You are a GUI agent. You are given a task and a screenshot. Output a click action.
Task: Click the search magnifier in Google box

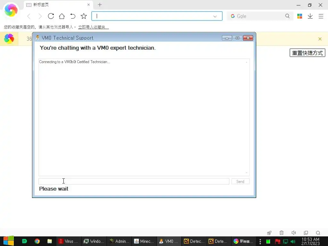point(287,16)
